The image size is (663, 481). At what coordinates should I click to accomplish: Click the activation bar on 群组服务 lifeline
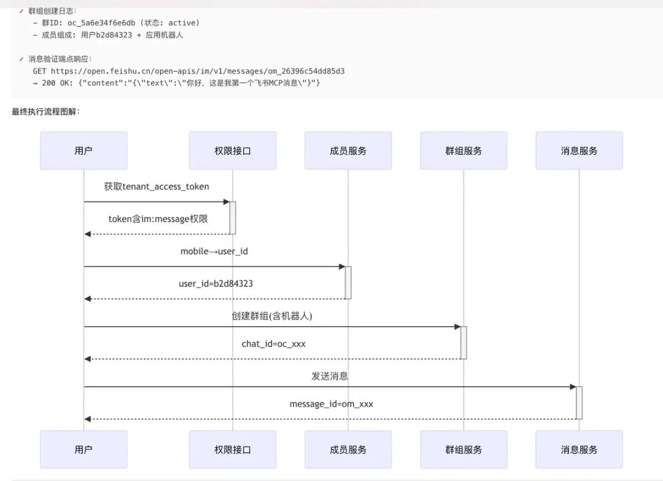[463, 343]
